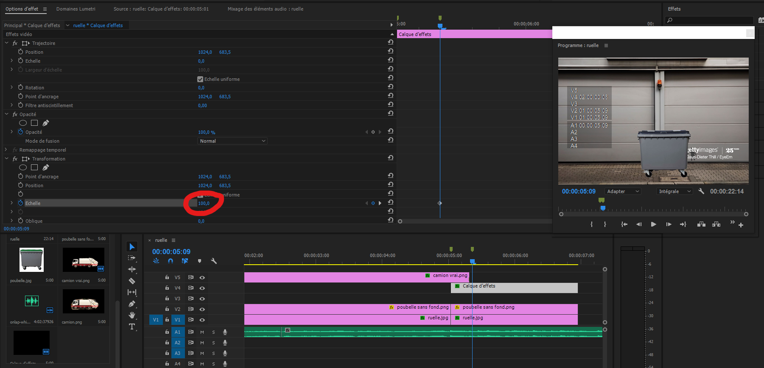Click the Echelle value 100,0 under Transformation

pos(204,203)
